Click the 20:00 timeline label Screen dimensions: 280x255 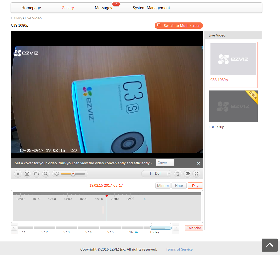pyautogui.click(x=115, y=199)
